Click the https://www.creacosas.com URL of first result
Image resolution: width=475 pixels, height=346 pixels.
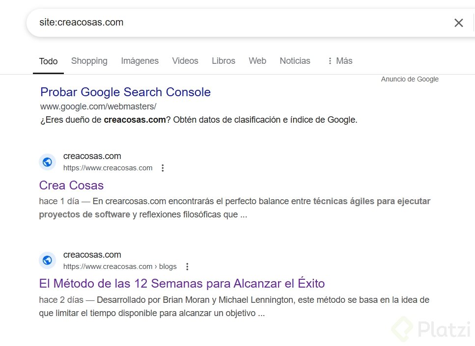(x=108, y=168)
